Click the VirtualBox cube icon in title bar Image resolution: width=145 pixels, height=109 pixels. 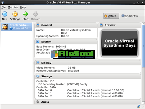(x=2, y=2)
